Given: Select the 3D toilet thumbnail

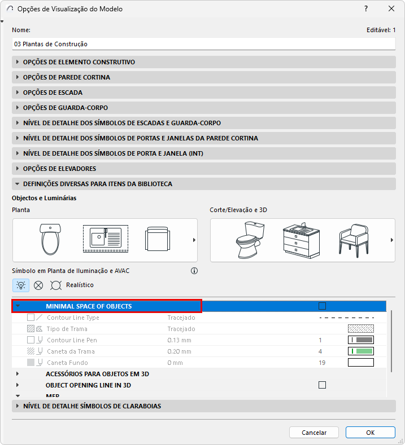Looking at the screenshot, I should point(250,240).
